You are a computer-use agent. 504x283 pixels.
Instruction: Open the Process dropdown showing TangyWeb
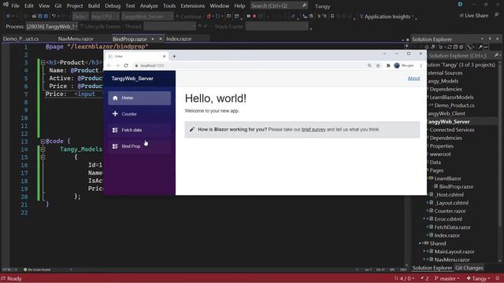[x=51, y=27]
